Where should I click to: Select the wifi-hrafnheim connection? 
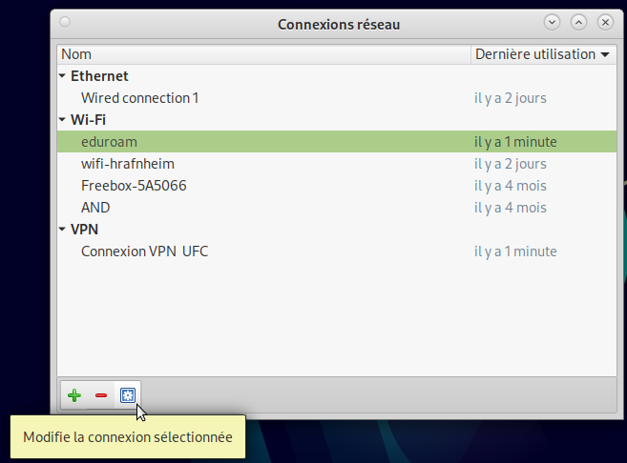click(x=128, y=164)
